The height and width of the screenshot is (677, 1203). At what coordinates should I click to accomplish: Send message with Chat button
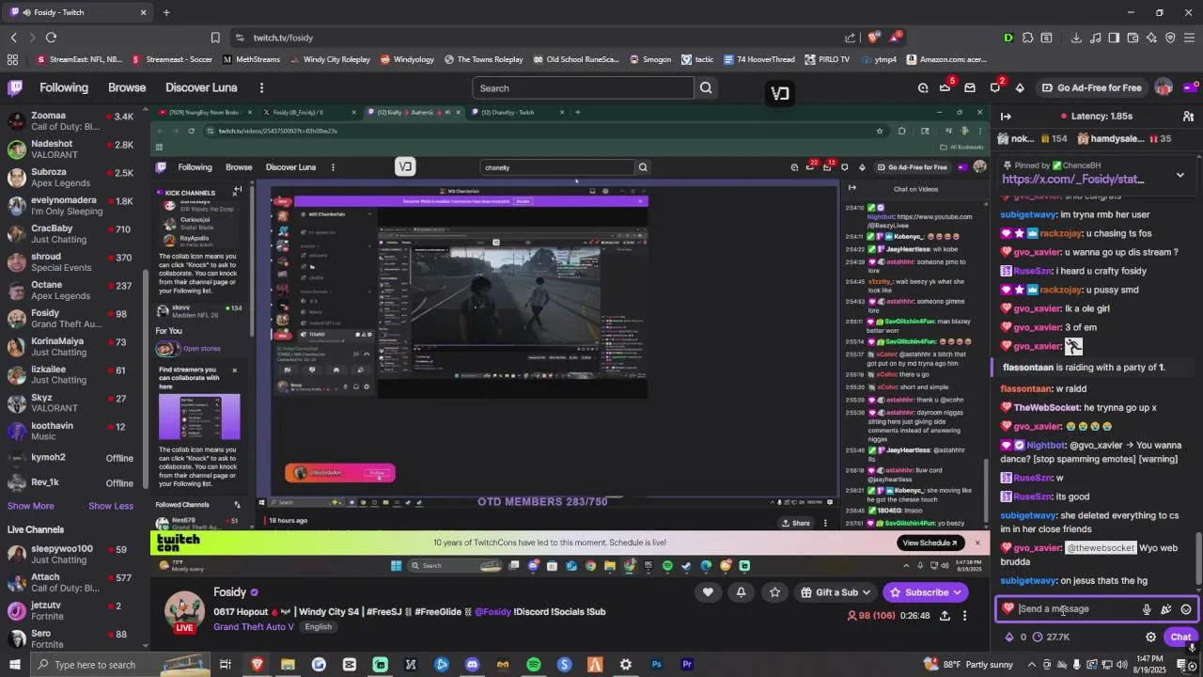coord(1180,637)
